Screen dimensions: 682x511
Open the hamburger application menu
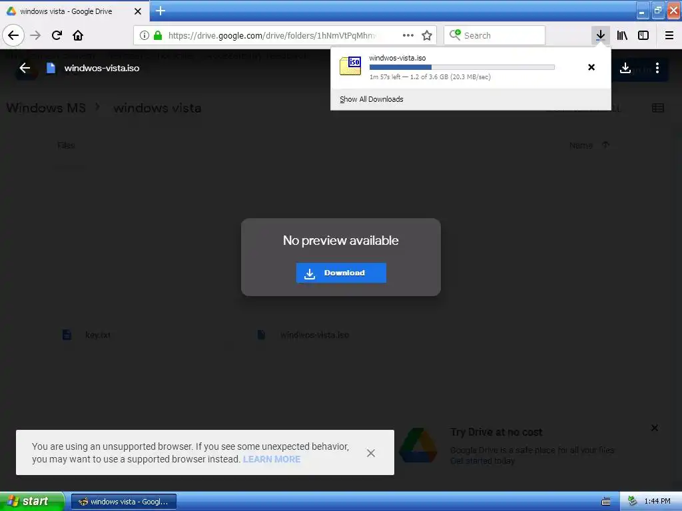click(669, 35)
